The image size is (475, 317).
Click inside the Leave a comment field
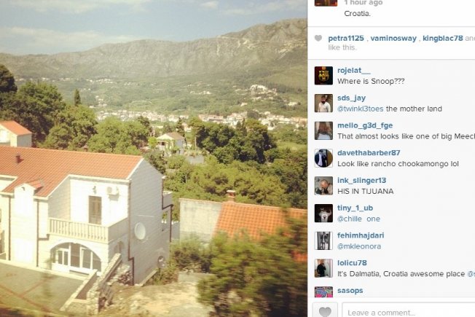409,310
